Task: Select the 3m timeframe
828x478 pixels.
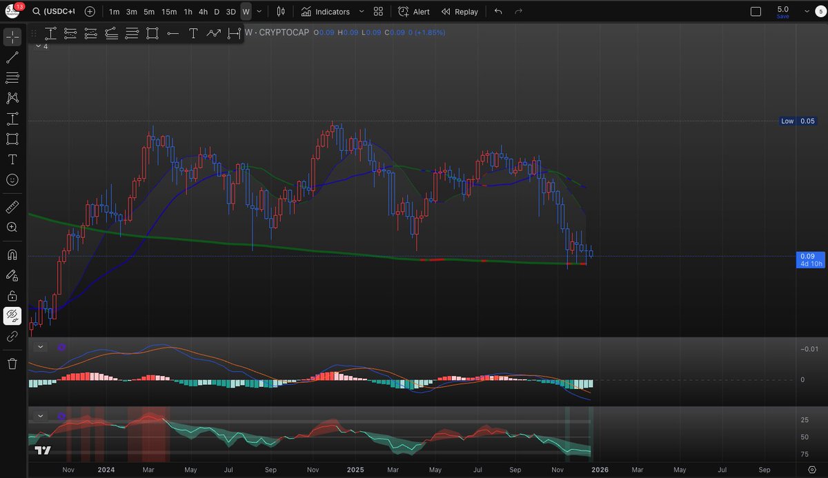Action: click(131, 12)
